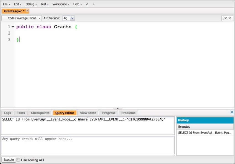Viewport: 235px width, 164px height.
Task: Click the Executed column header
Action: (x=205, y=127)
